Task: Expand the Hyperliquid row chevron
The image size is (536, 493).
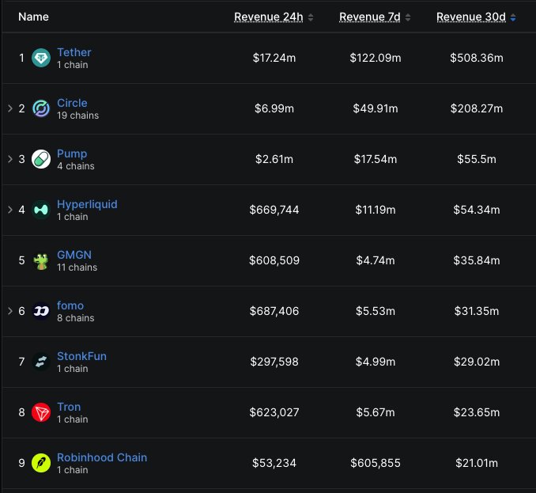Action: pyautogui.click(x=10, y=210)
